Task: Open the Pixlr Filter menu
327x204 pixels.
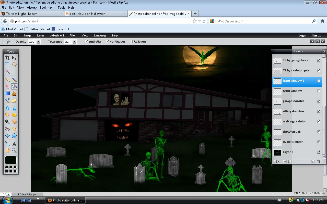Action: click(x=73, y=35)
